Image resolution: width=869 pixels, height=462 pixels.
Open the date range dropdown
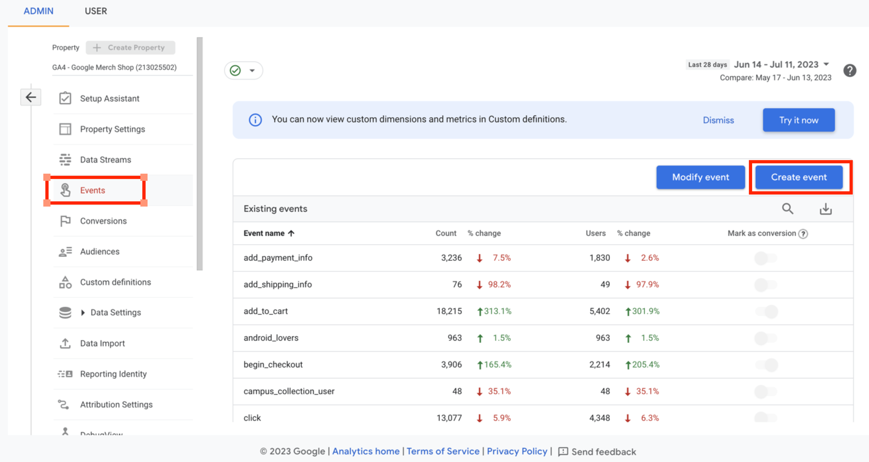point(826,64)
